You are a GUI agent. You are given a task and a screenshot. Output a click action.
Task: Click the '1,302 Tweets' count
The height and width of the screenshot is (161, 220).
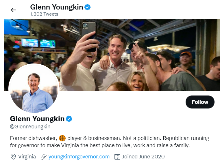[44, 14]
